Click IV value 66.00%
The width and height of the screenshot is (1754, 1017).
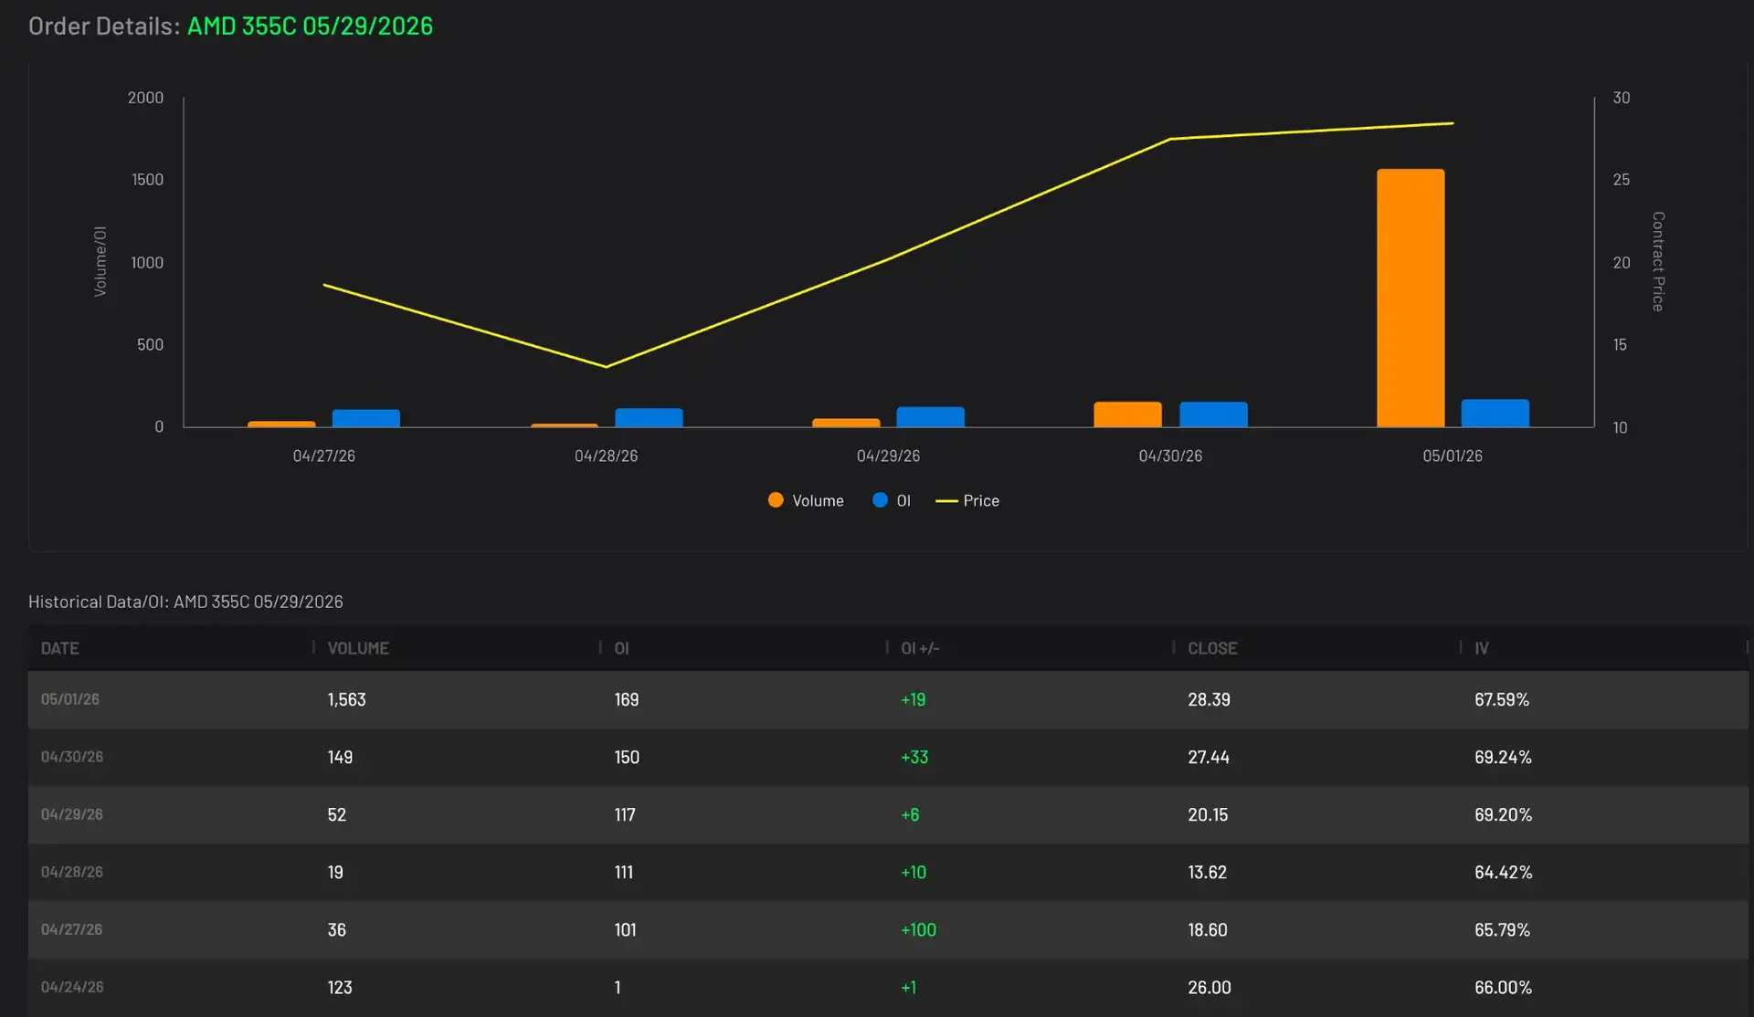click(x=1503, y=987)
